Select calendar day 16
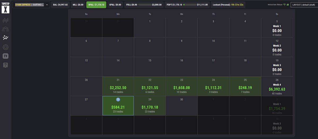318x139 pixels. click(182, 67)
